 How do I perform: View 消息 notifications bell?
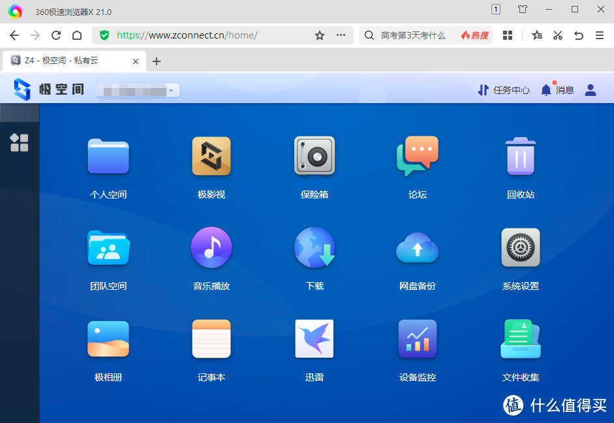pos(546,90)
